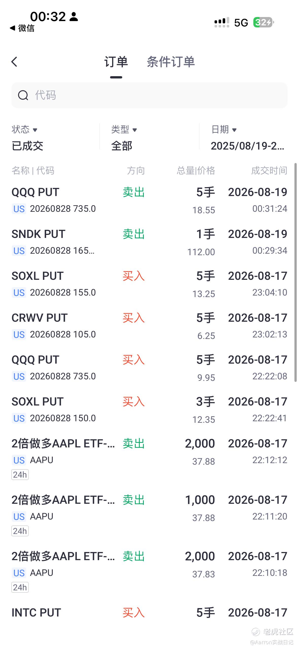Click the vertical scrollbar on the order list
The image size is (299, 649).
point(295,272)
